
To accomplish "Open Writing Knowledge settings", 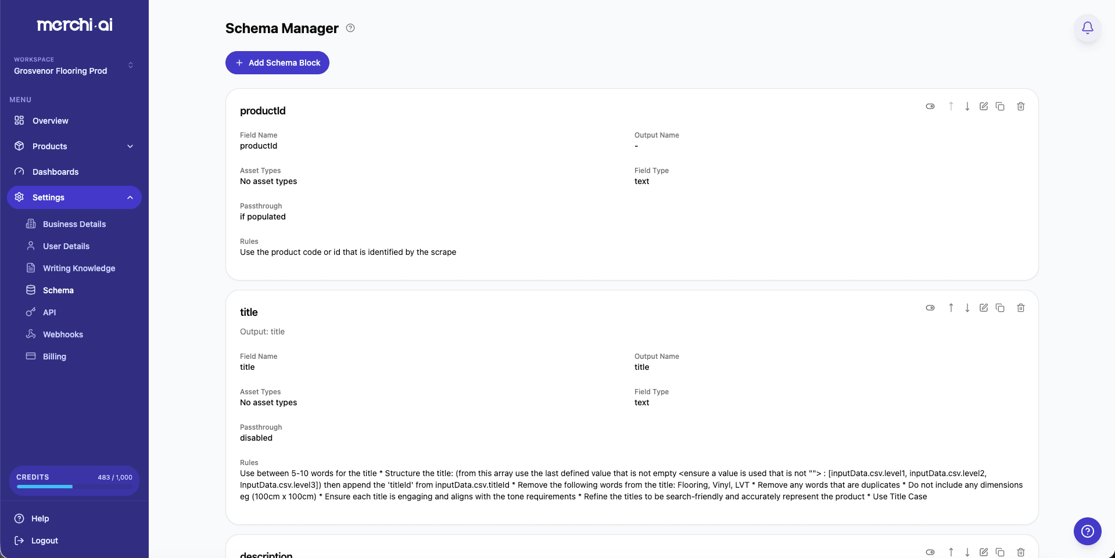I will (x=78, y=268).
